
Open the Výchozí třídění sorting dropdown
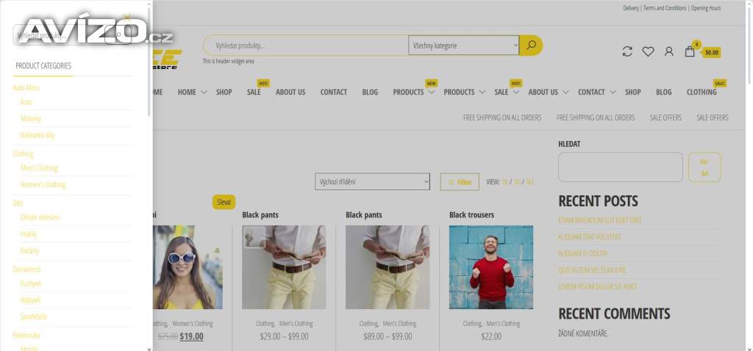pyautogui.click(x=372, y=181)
